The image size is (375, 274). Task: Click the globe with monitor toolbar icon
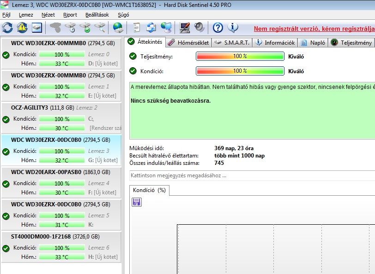pos(166,28)
